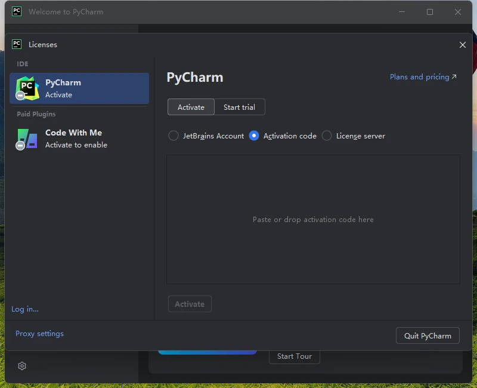Click the PyCharm logo icon in Licenses title
Screen dimensions: 477x388
tap(17, 44)
